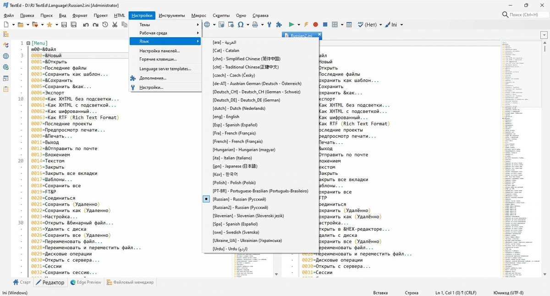
Task: Open dropdown arrow next to Ini syntax
Action: [x=401, y=25]
